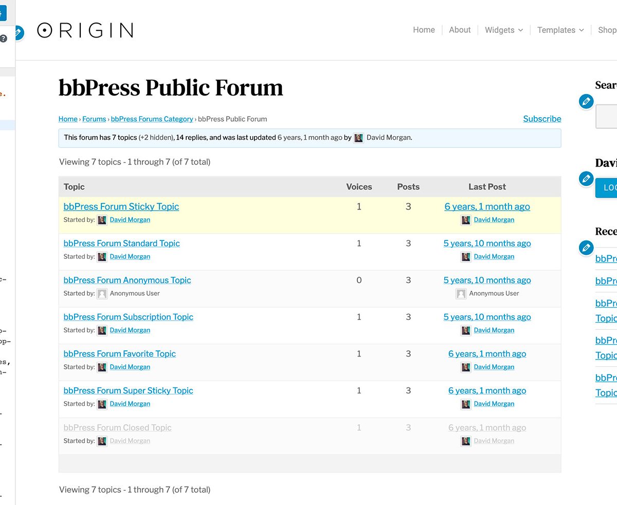Viewport: 617px width, 505px height.
Task: Open the Sticky Topic's last post time link
Action: (487, 207)
